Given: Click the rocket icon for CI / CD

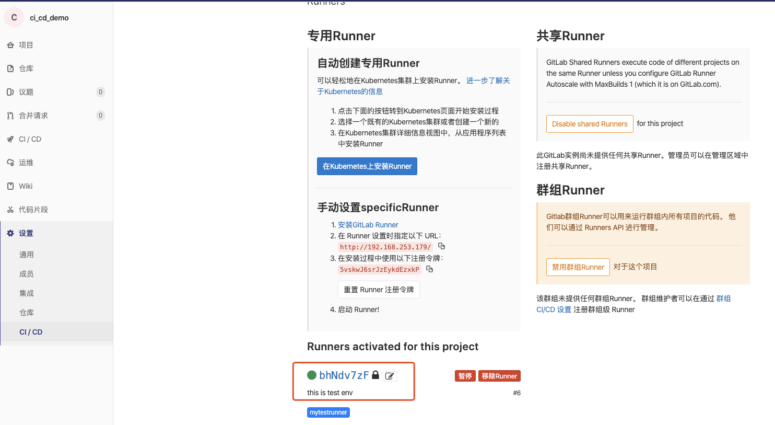Looking at the screenshot, I should pyautogui.click(x=10, y=139).
